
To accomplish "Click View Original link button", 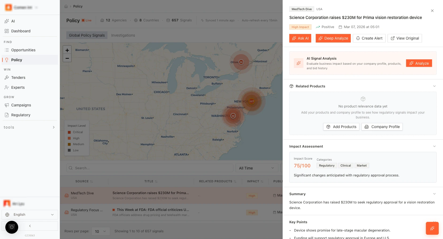I will (405, 38).
